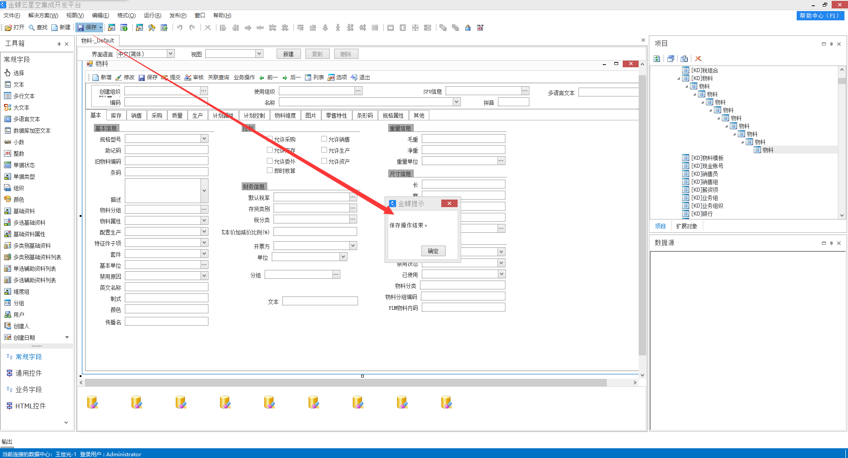This screenshot has width=848, height=458.
Task: Toggle the 允许生产 checkbox
Action: click(x=324, y=150)
